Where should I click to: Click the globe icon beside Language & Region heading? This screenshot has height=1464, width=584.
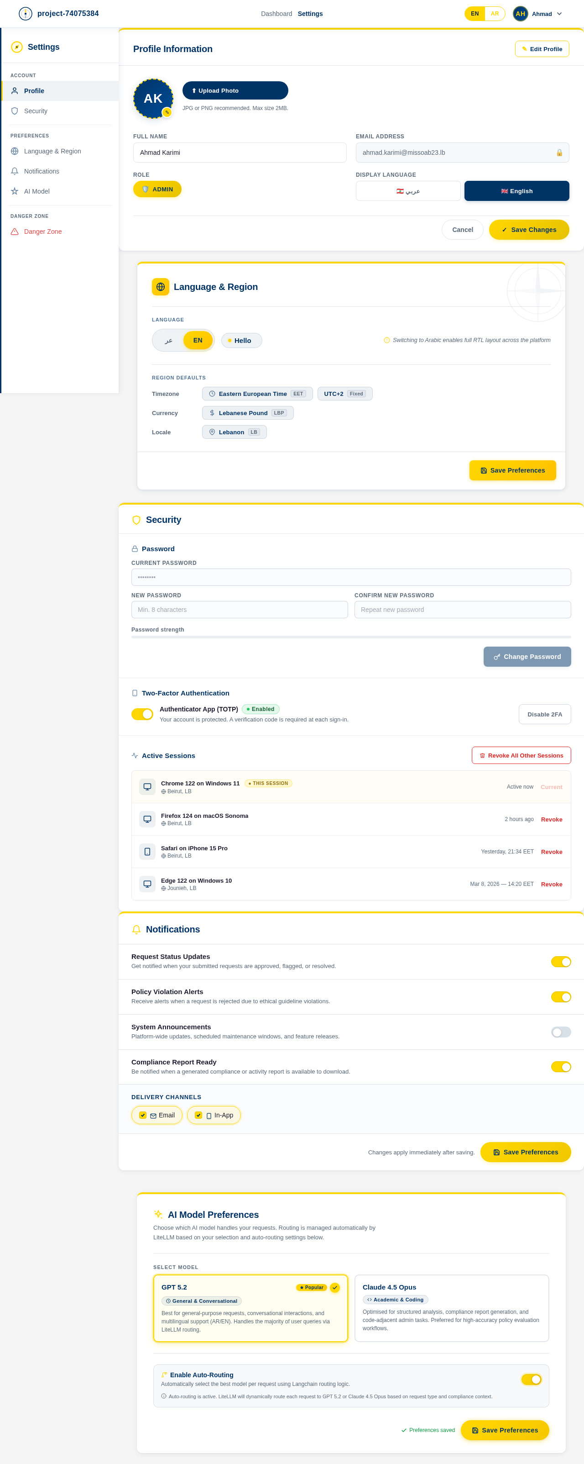[x=160, y=287]
